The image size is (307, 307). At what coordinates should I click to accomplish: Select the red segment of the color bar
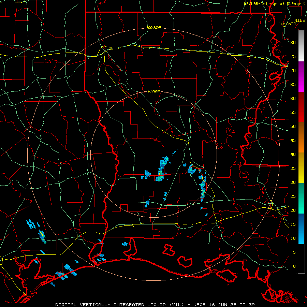[x=301, y=107]
